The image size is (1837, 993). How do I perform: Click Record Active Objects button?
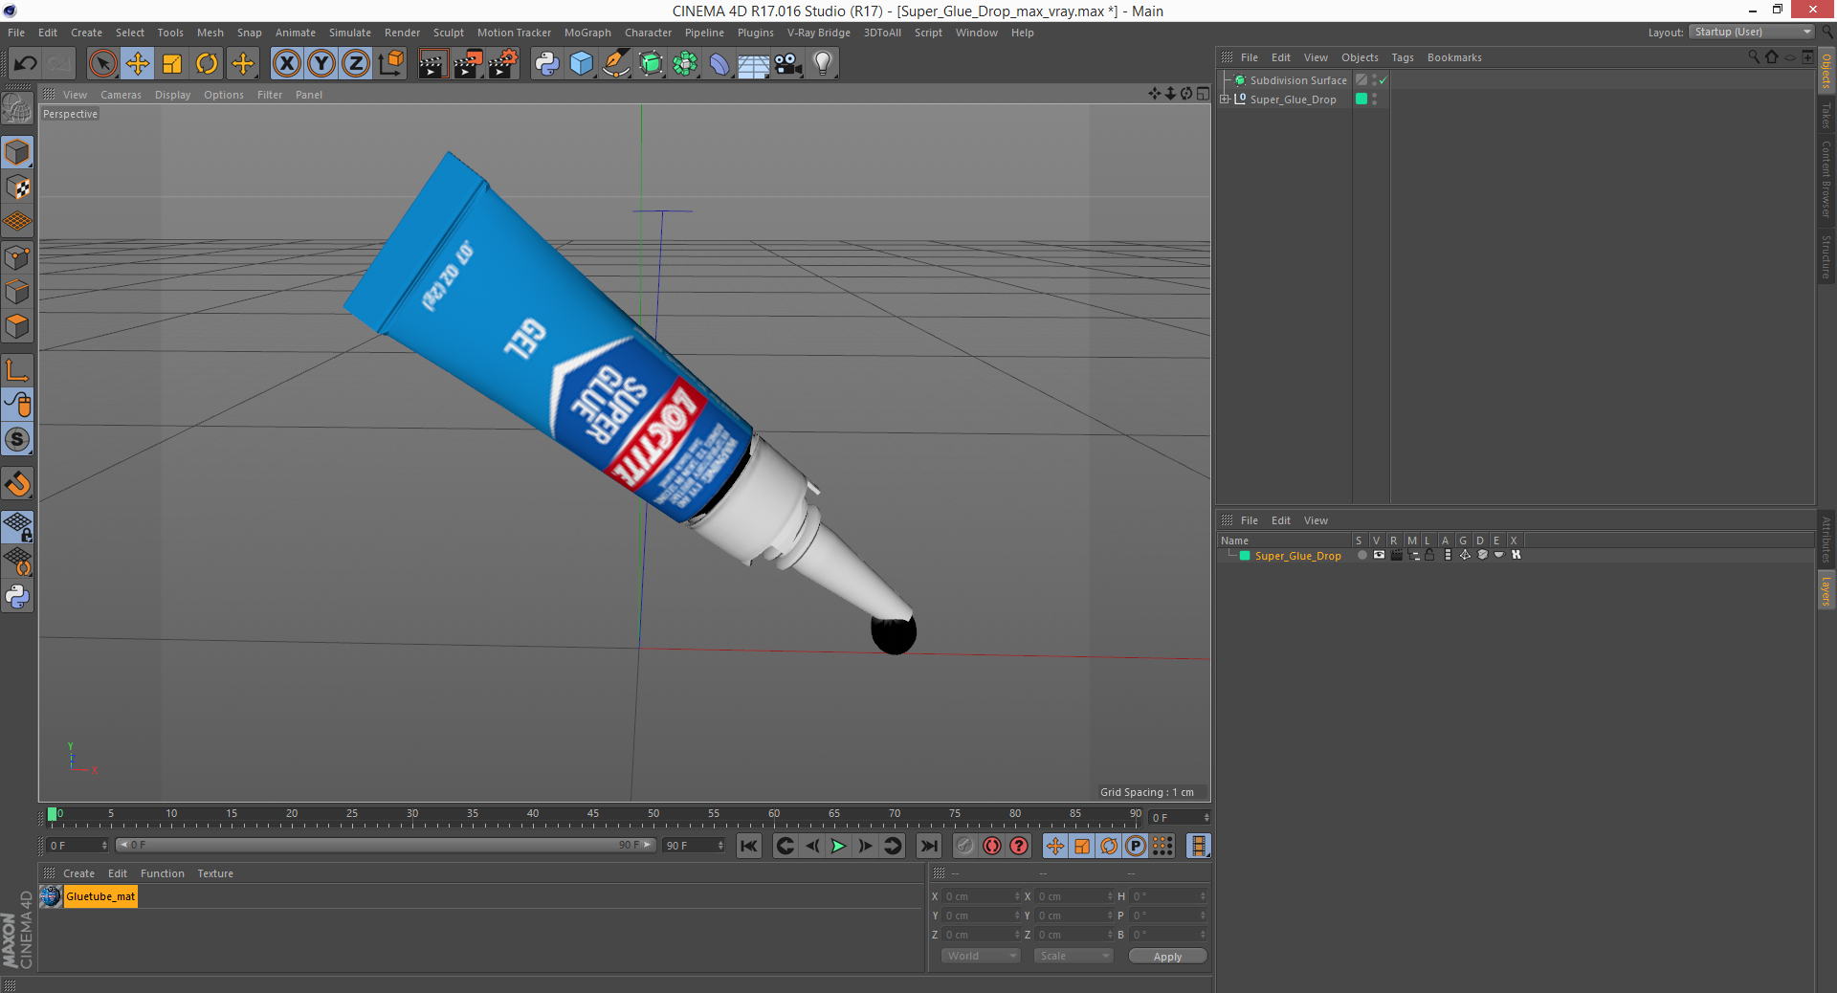point(965,846)
